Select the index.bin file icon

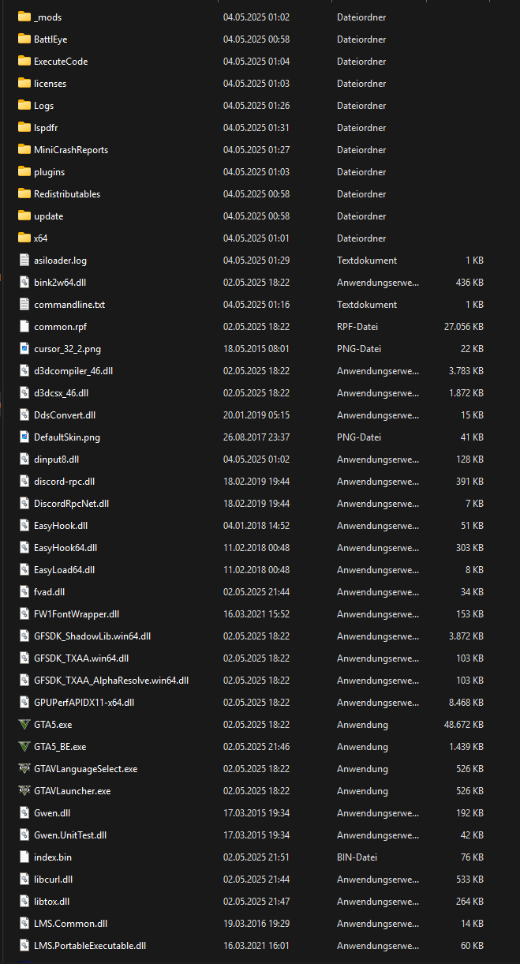pos(24,857)
